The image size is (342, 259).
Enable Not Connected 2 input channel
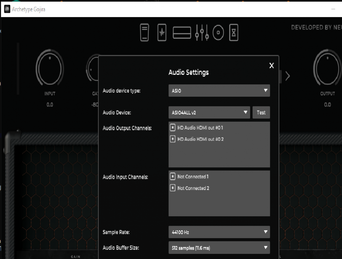pyautogui.click(x=172, y=188)
